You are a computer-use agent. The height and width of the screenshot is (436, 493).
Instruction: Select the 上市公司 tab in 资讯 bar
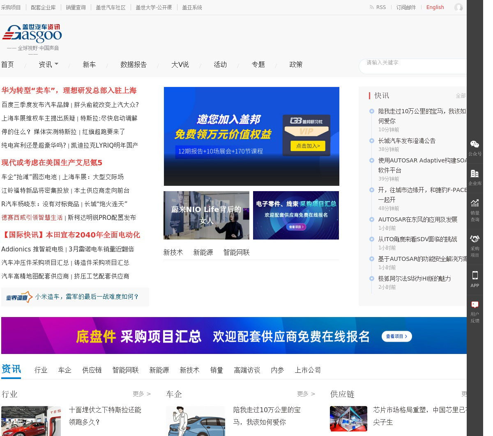point(307,370)
